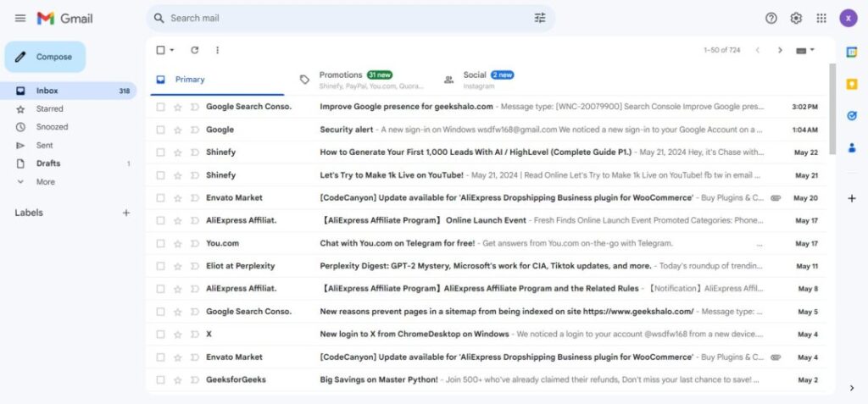Open the Starred folder

click(70, 109)
